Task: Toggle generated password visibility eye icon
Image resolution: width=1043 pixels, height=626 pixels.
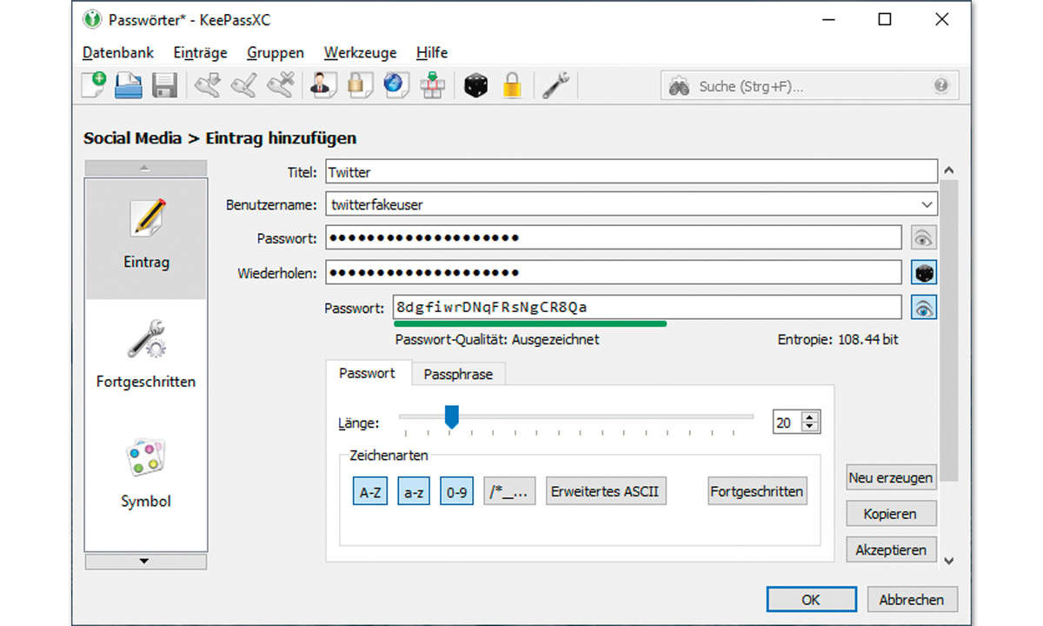Action: click(924, 307)
